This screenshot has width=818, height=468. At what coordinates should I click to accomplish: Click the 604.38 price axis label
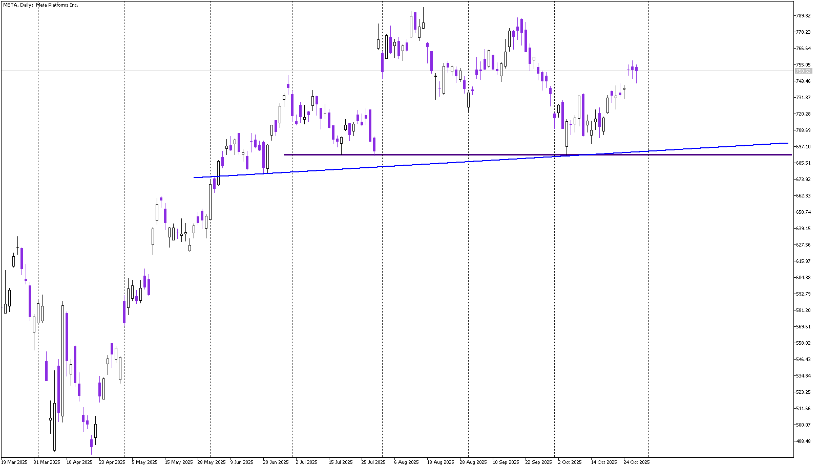803,278
